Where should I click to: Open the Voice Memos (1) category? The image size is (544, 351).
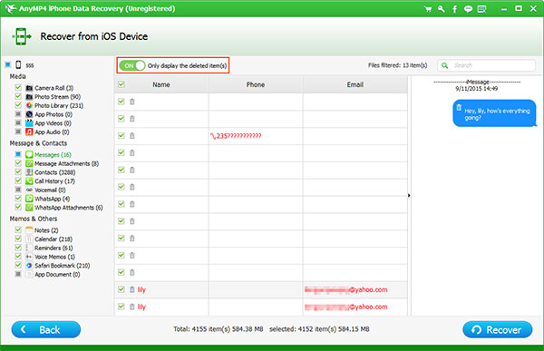54,257
